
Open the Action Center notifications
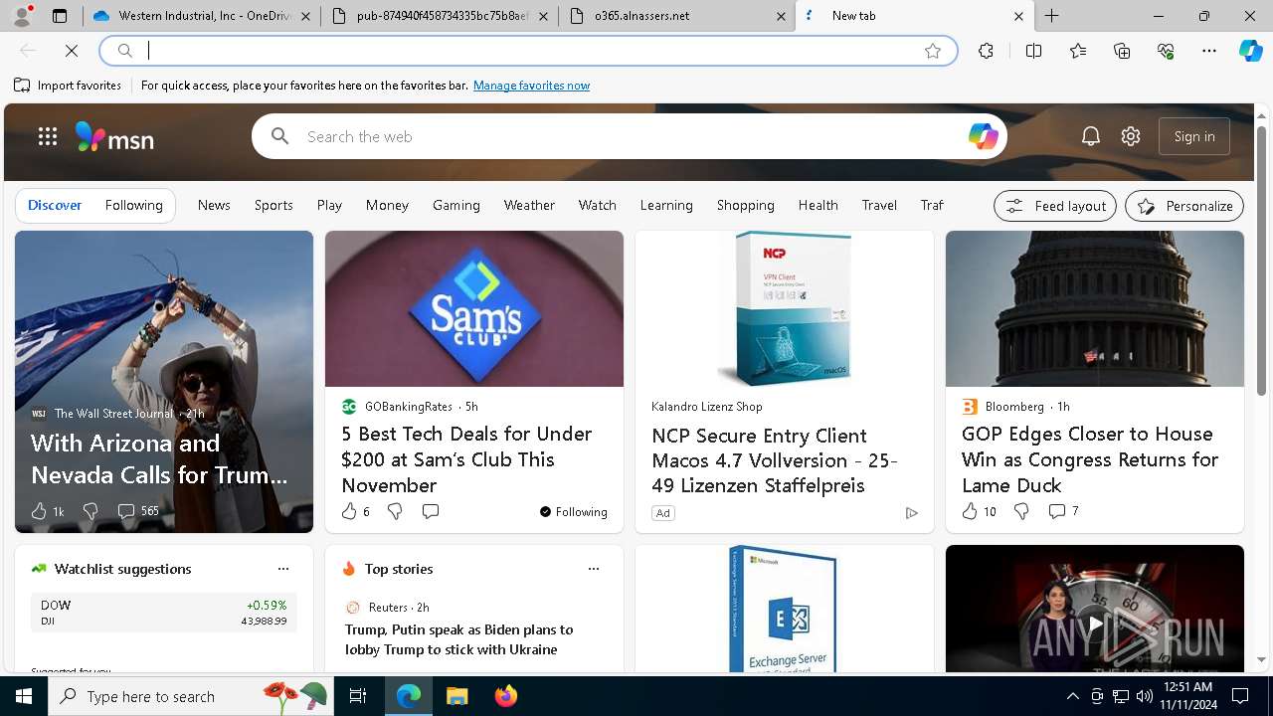click(x=1240, y=696)
